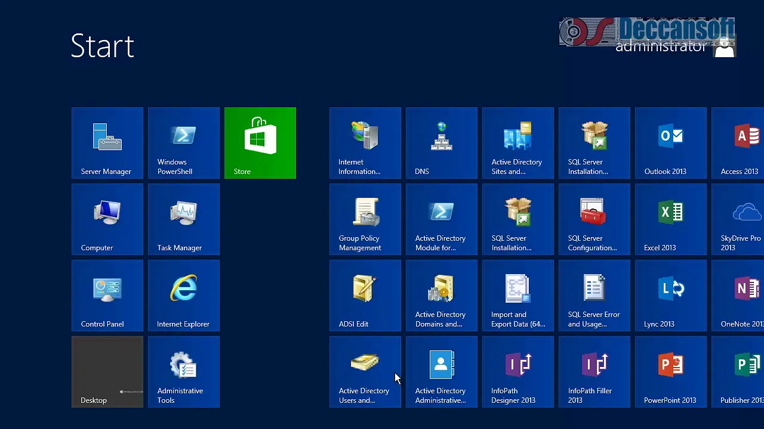This screenshot has width=764, height=429.
Task: Launch Excel 2013 tile
Action: point(671,219)
